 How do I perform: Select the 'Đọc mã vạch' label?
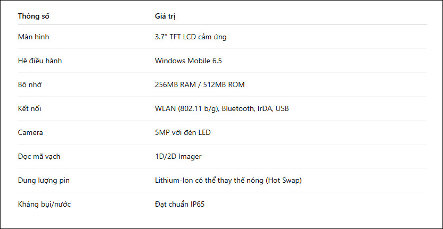(x=39, y=157)
